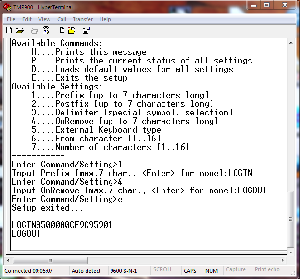
Task: Open the Edit menu
Action: click(x=27, y=19)
